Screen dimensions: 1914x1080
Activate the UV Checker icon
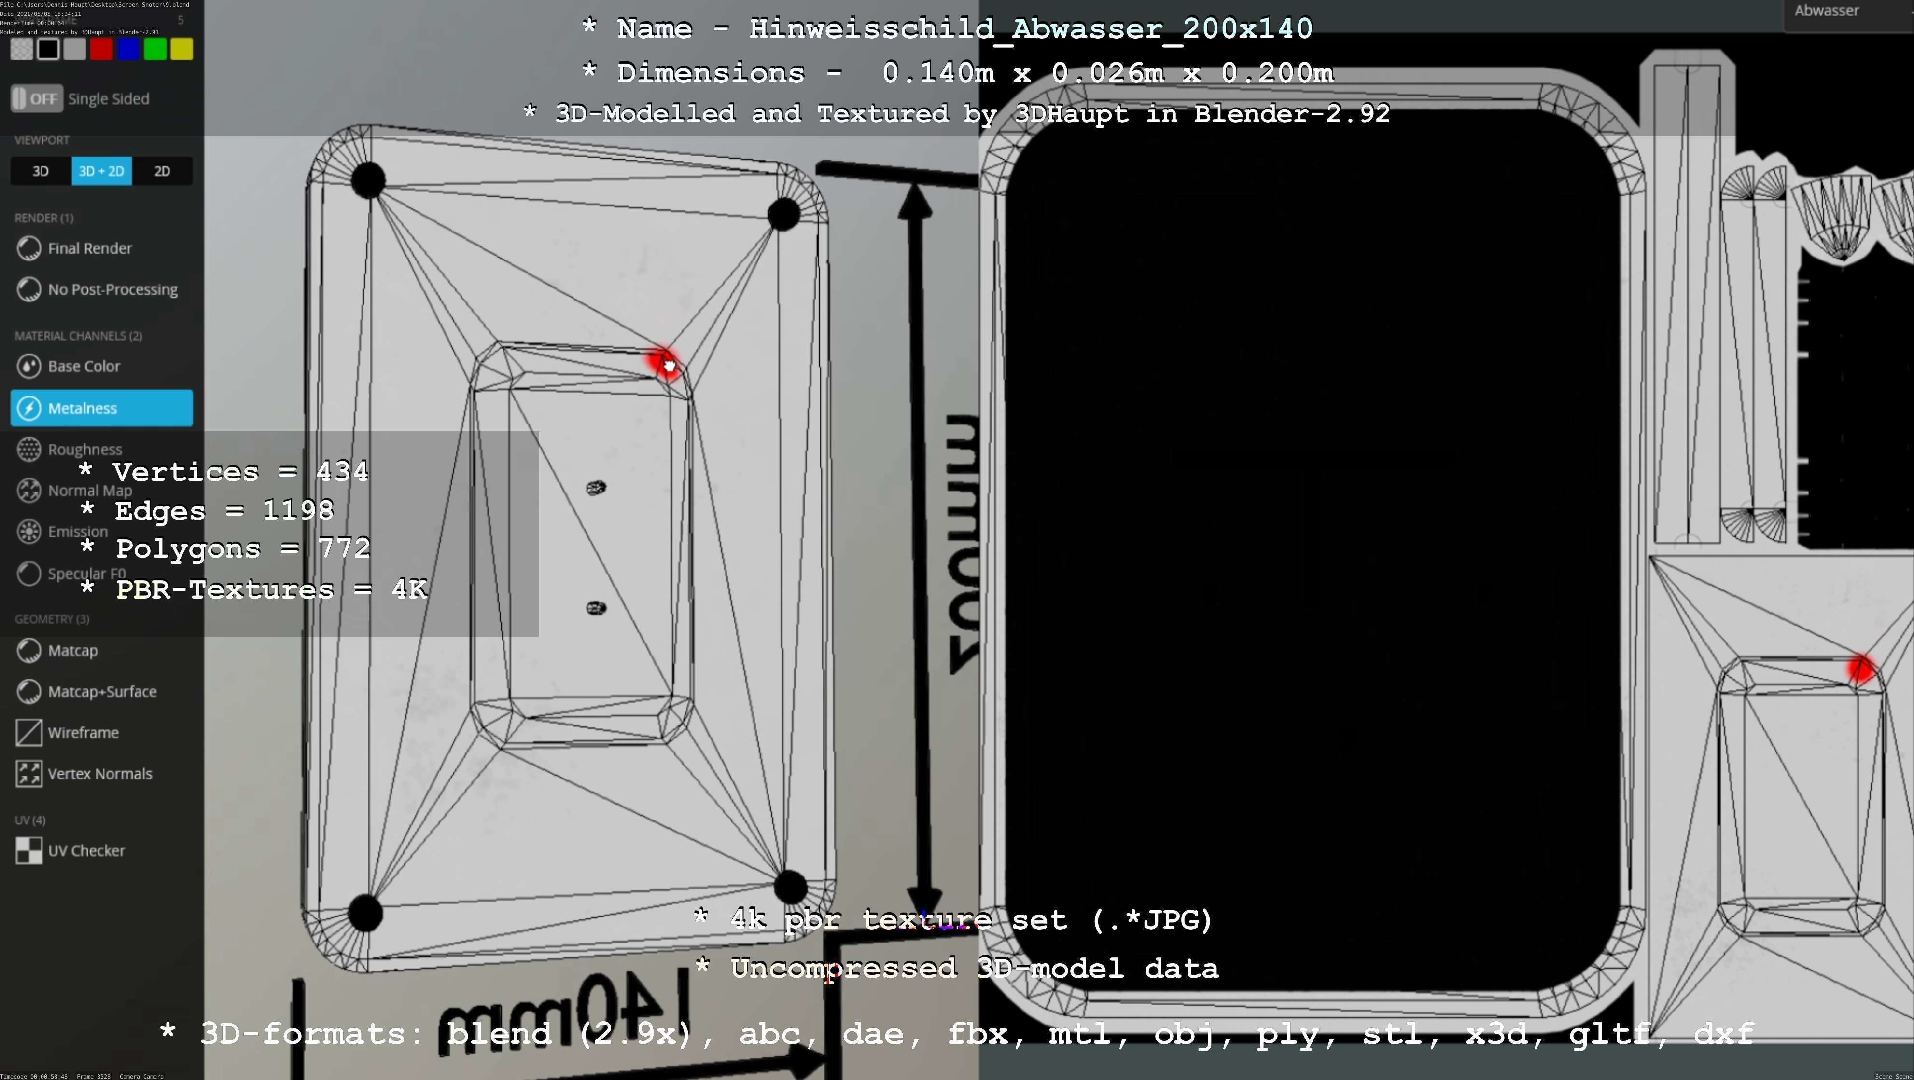(29, 851)
